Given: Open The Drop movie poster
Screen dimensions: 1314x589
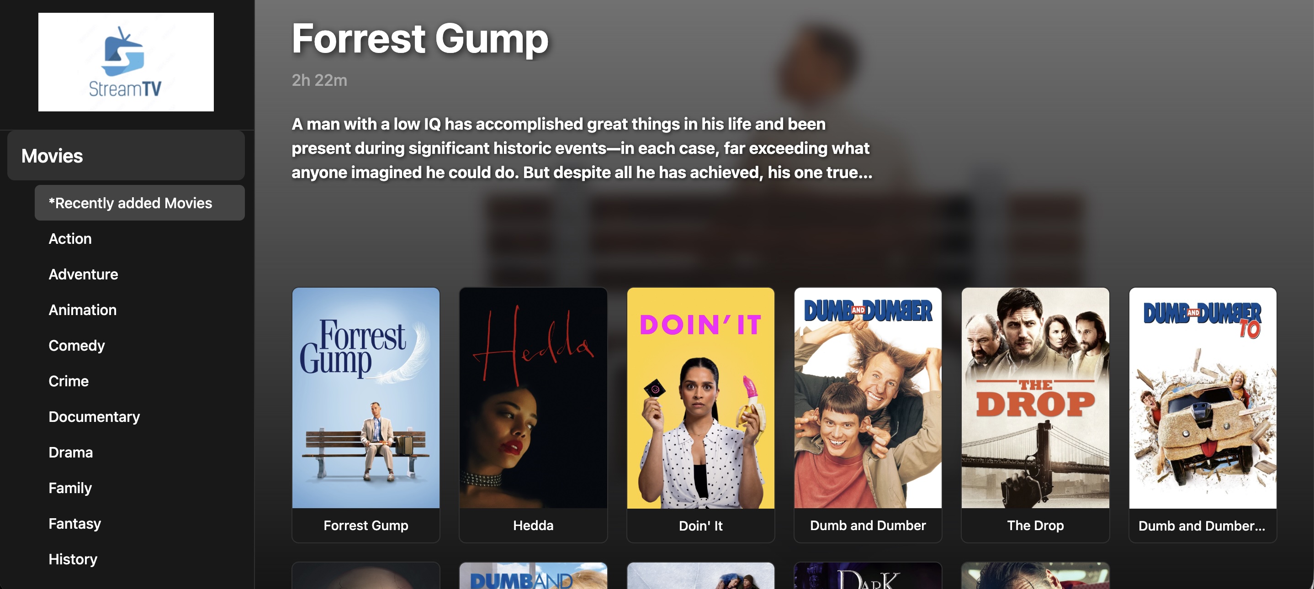Looking at the screenshot, I should click(1035, 415).
